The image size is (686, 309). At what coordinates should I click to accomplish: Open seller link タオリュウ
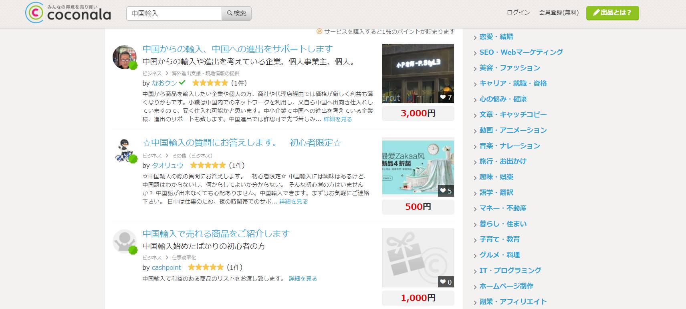coord(167,165)
